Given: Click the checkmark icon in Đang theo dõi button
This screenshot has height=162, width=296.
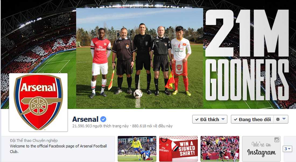Looking at the screenshot, I should tap(235, 119).
